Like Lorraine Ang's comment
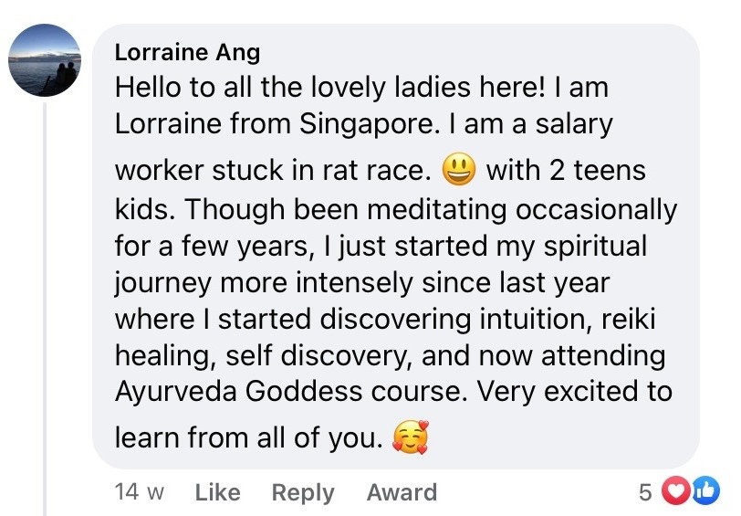Screen dimensions: 741x516 point(217,493)
